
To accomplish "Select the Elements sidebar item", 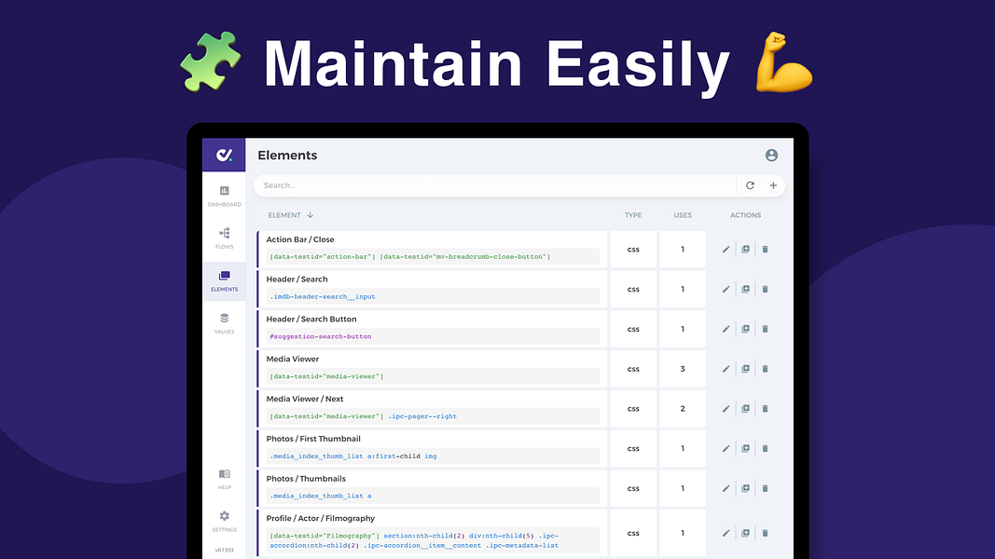I will click(224, 281).
